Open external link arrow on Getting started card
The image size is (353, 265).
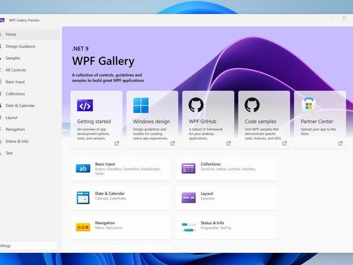tap(116, 143)
